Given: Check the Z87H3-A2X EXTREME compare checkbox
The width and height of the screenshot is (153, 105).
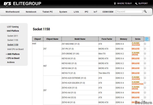Looking at the screenshot, I should 145,78.
